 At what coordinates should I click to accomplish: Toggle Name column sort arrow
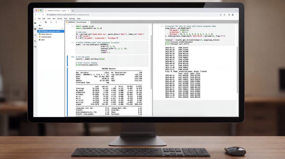62,29
